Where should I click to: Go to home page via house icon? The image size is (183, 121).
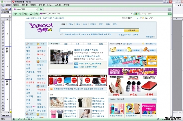(37, 14)
